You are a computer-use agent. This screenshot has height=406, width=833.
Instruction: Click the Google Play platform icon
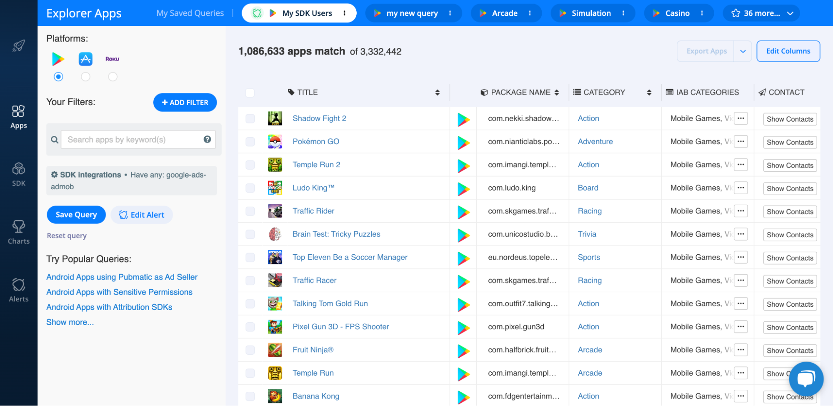click(x=58, y=59)
